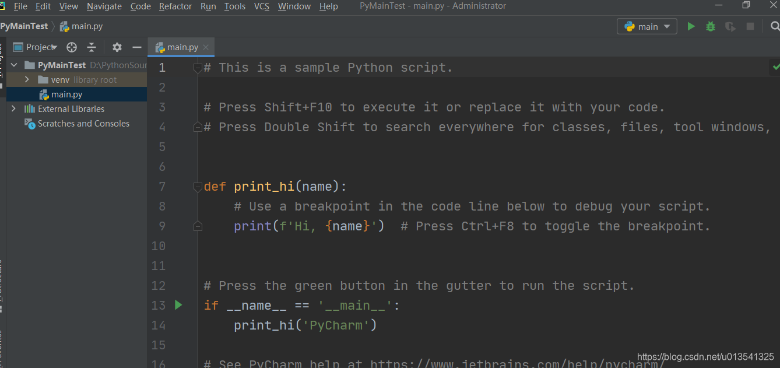Open the run configuration dropdown labeled main
The width and height of the screenshot is (780, 368).
tap(647, 26)
